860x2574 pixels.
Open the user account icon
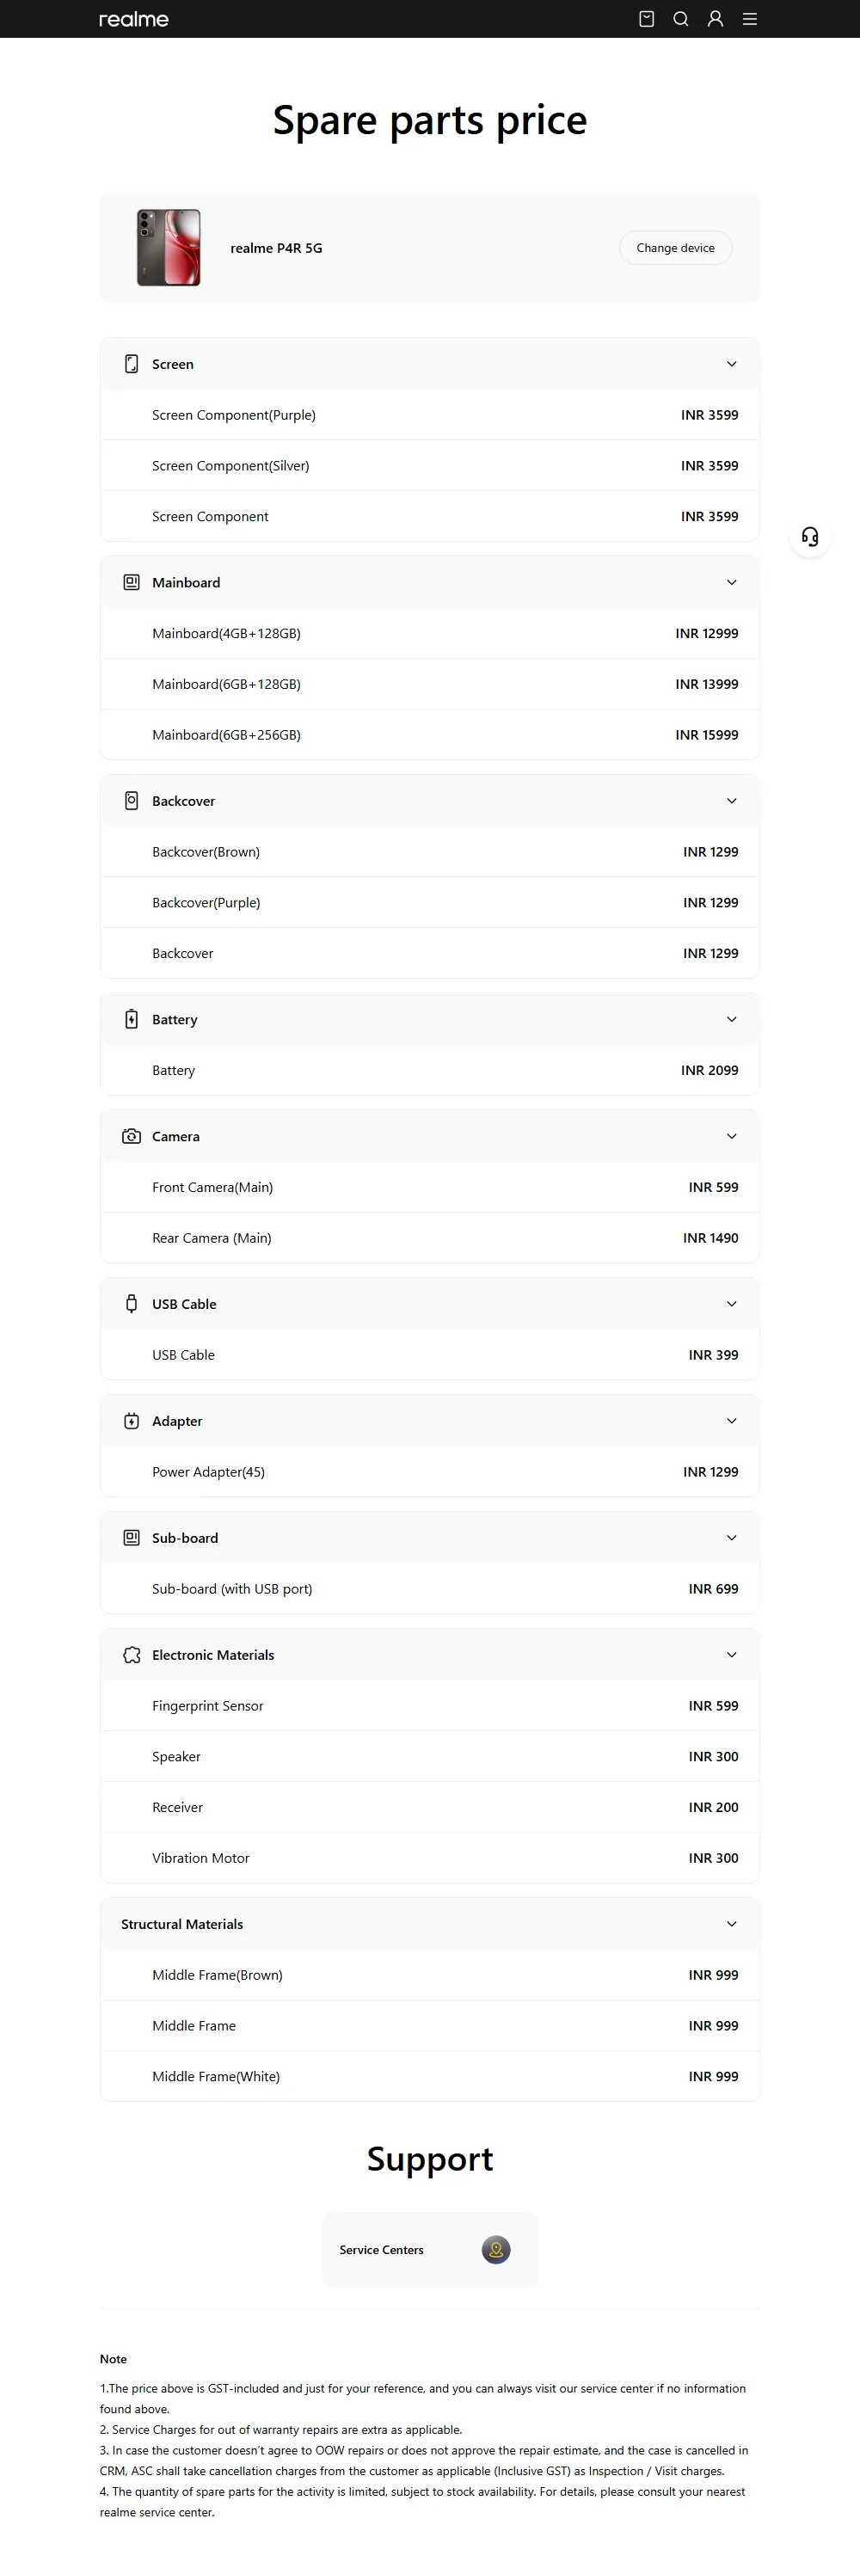tap(716, 19)
